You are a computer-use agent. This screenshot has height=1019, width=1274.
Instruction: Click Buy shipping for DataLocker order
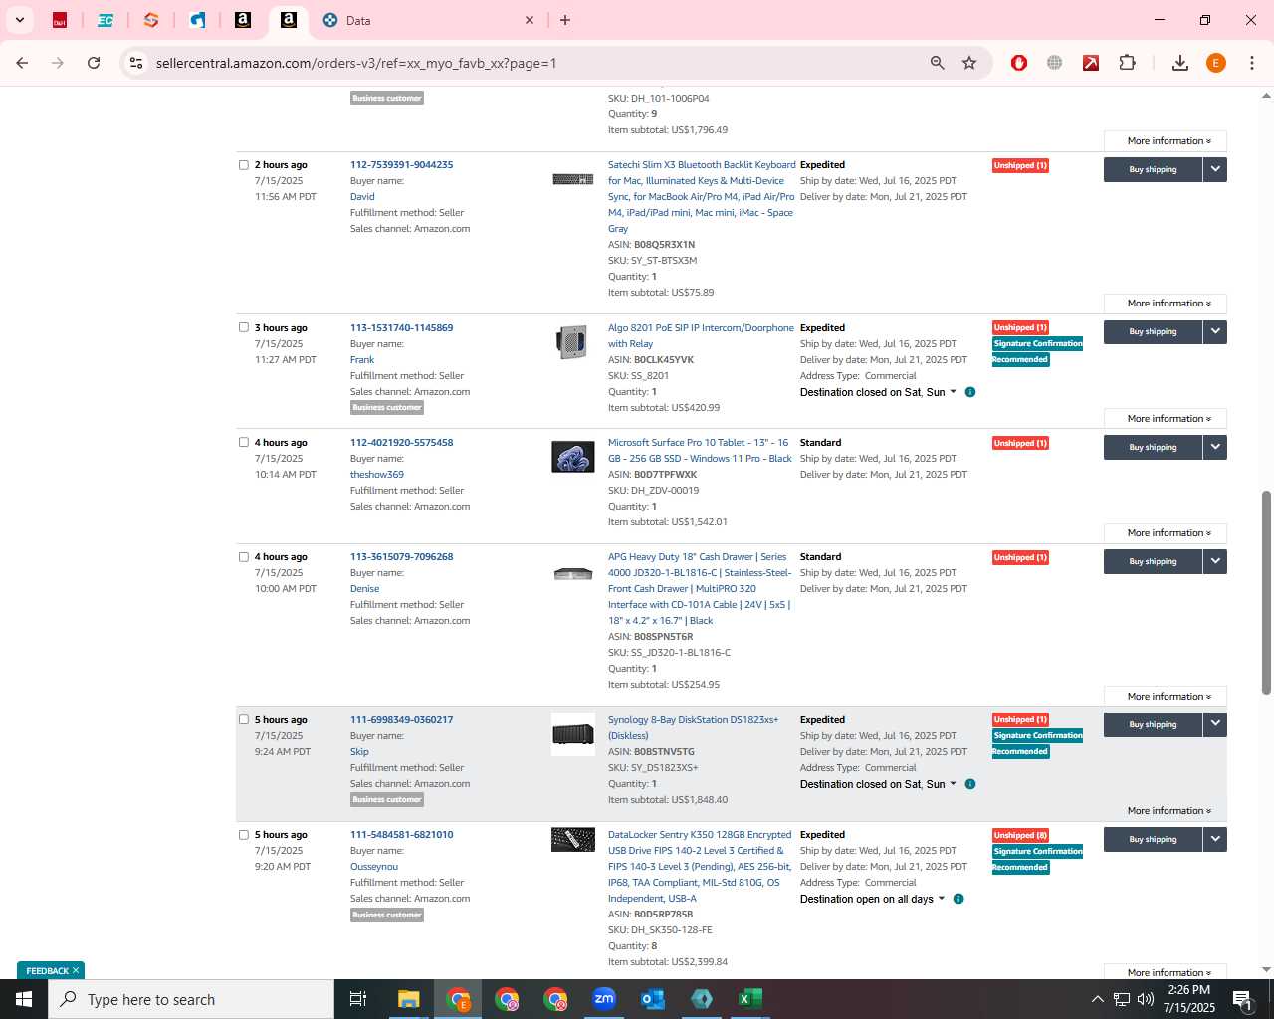pyautogui.click(x=1153, y=839)
